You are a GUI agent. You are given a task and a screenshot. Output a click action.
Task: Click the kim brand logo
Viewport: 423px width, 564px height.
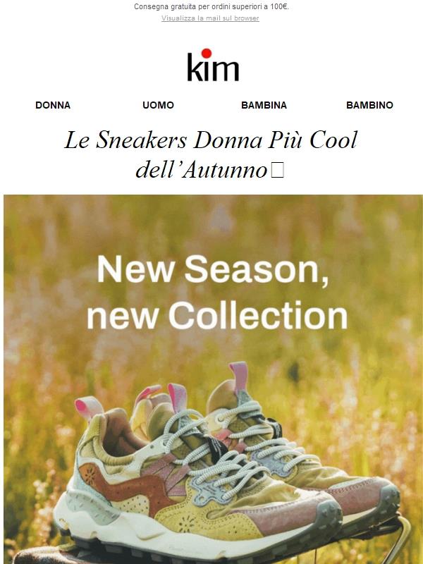(213, 65)
